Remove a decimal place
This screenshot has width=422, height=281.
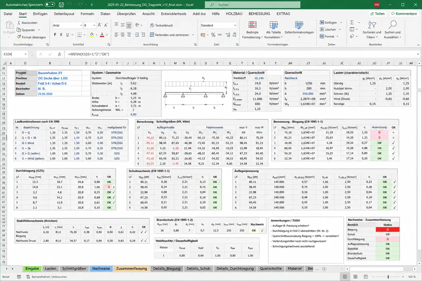click(234, 35)
